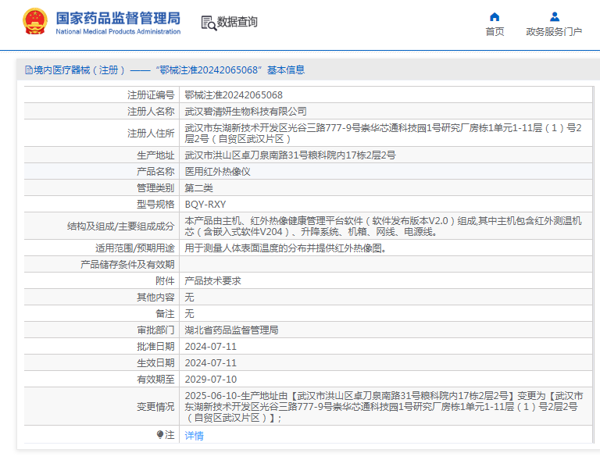Click the 审批部门 row label
600x460 pixels.
tap(155, 330)
